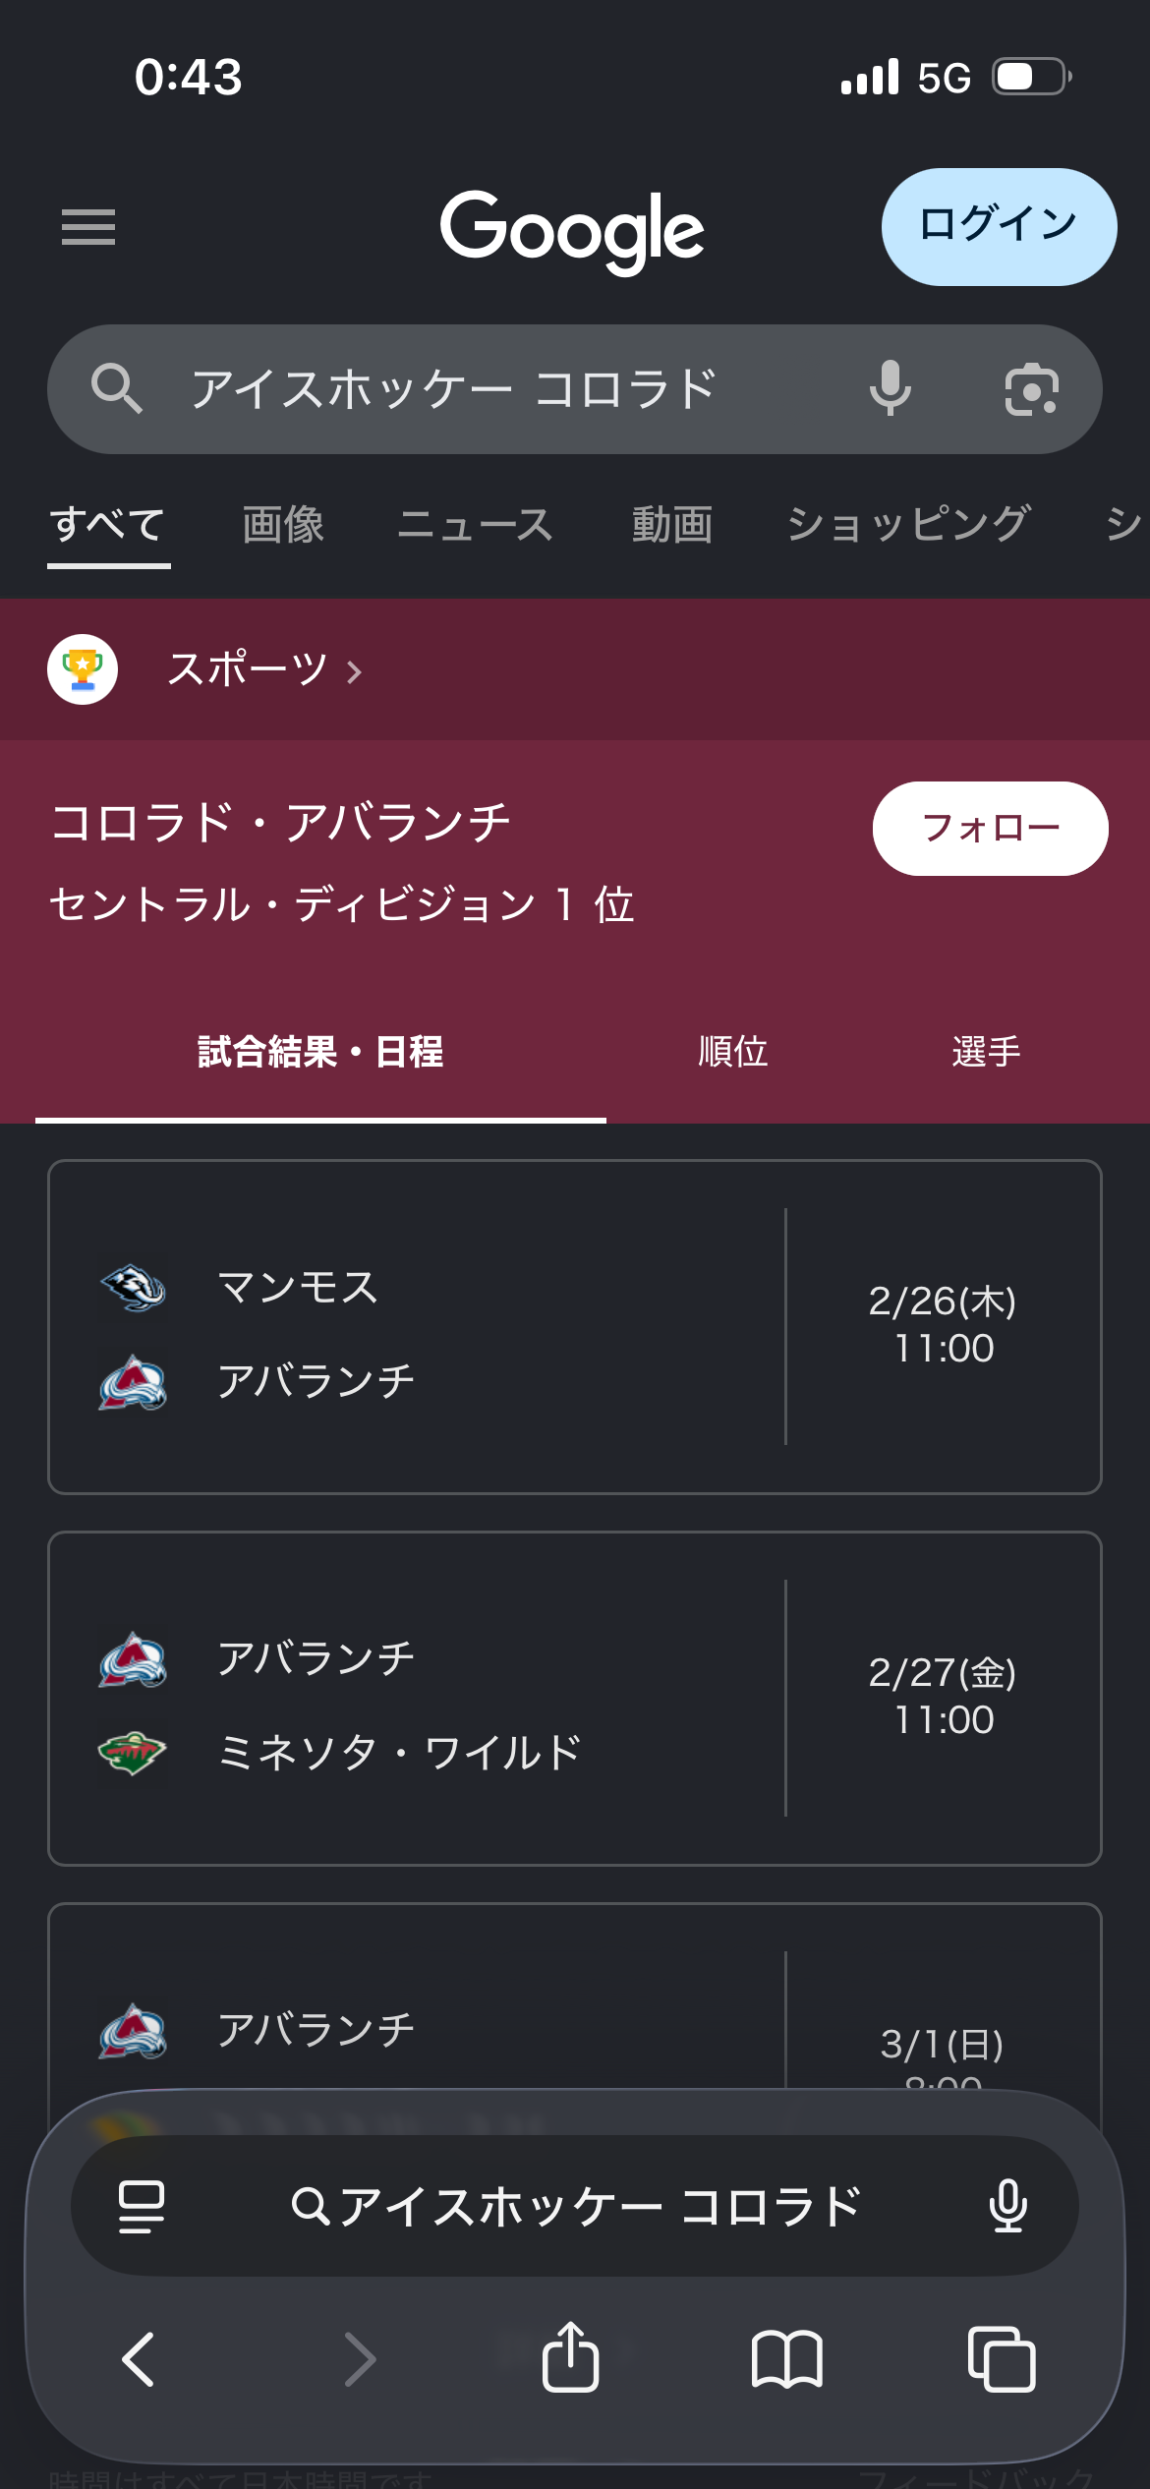Show Safari open tabs overview
Image resolution: width=1150 pixels, height=2489 pixels.
point(1001,2357)
